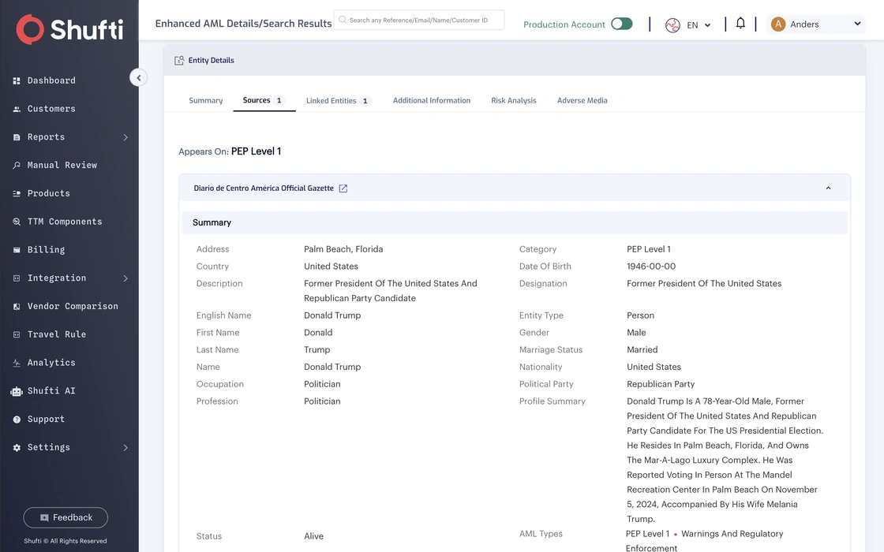Image resolution: width=884 pixels, height=552 pixels.
Task: Switch to the Adverse Media tab
Action: 582,101
